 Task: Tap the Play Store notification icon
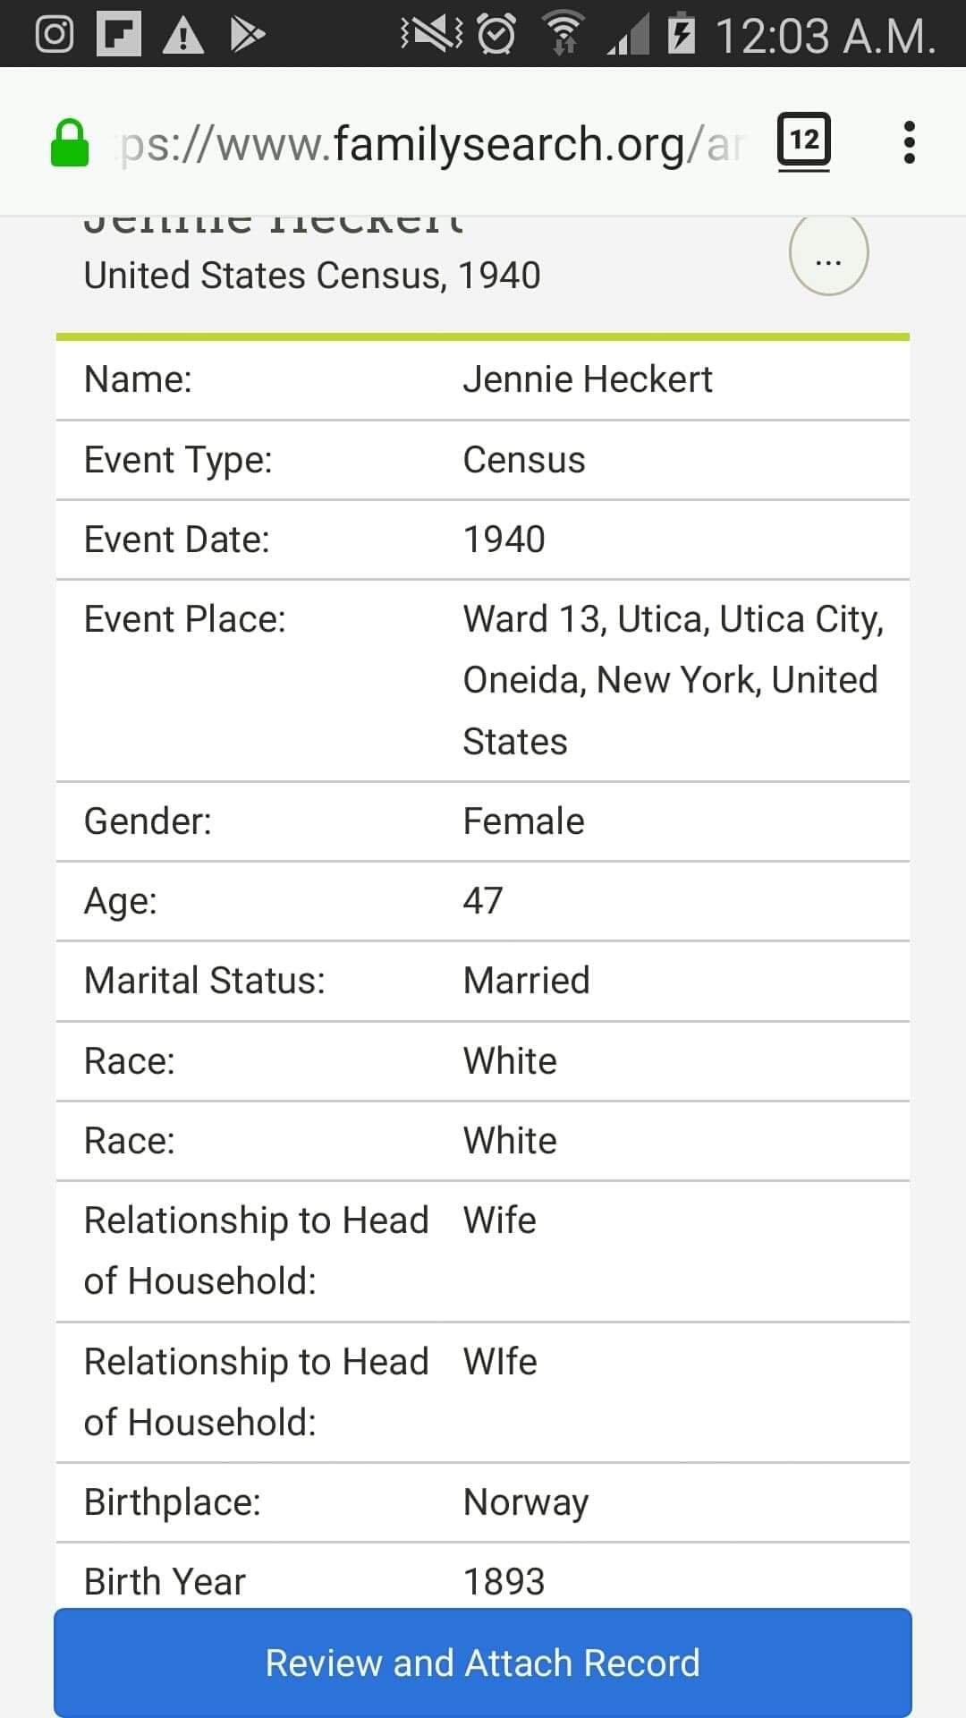[x=247, y=35]
